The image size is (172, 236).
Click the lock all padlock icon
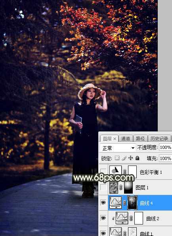137,158
